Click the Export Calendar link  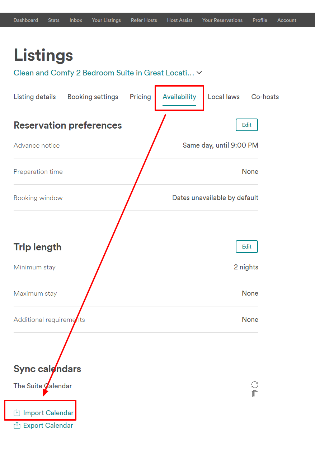[x=48, y=425]
